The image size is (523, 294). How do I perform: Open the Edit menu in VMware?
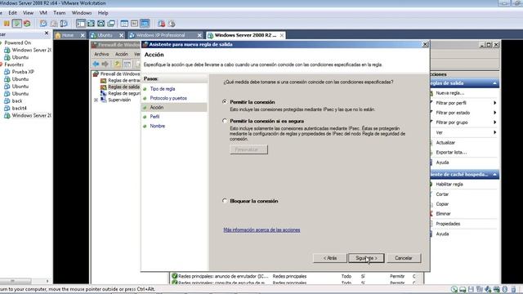13,13
